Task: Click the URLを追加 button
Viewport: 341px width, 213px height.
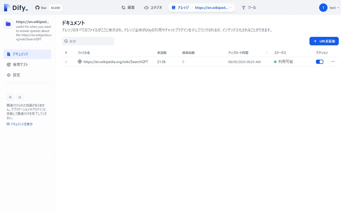Action: pyautogui.click(x=324, y=41)
